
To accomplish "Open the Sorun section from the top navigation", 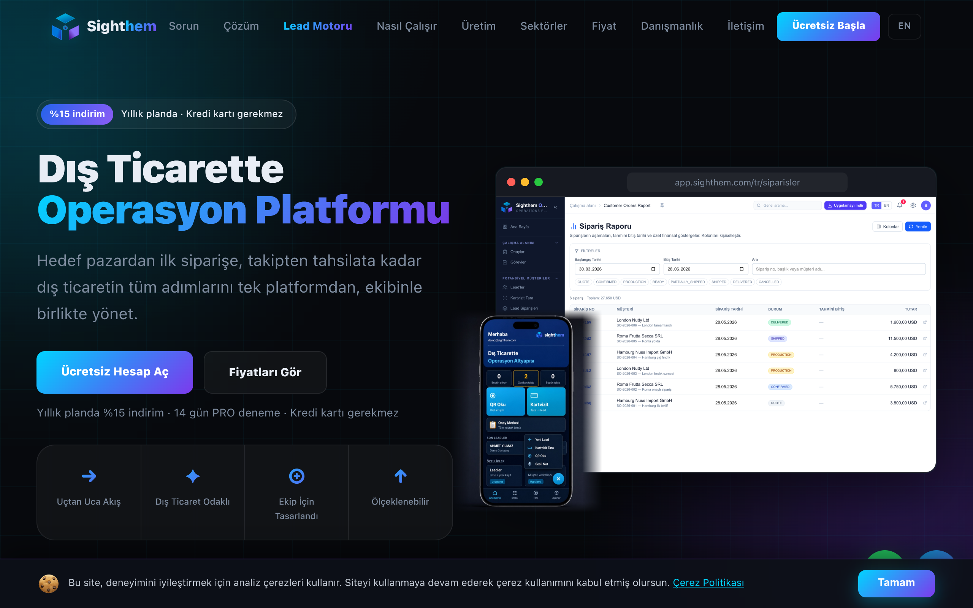I will tap(184, 26).
